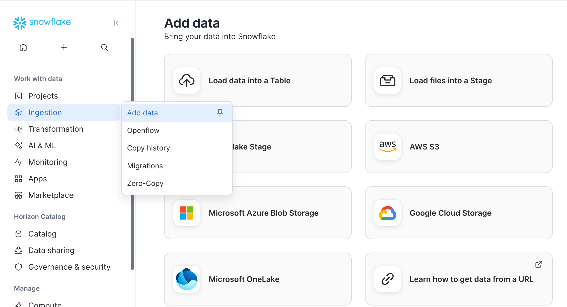567x307 pixels.
Task: Open the Projects section
Action: coord(64,96)
